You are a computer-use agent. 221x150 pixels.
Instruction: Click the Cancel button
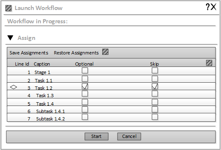pos(129,136)
